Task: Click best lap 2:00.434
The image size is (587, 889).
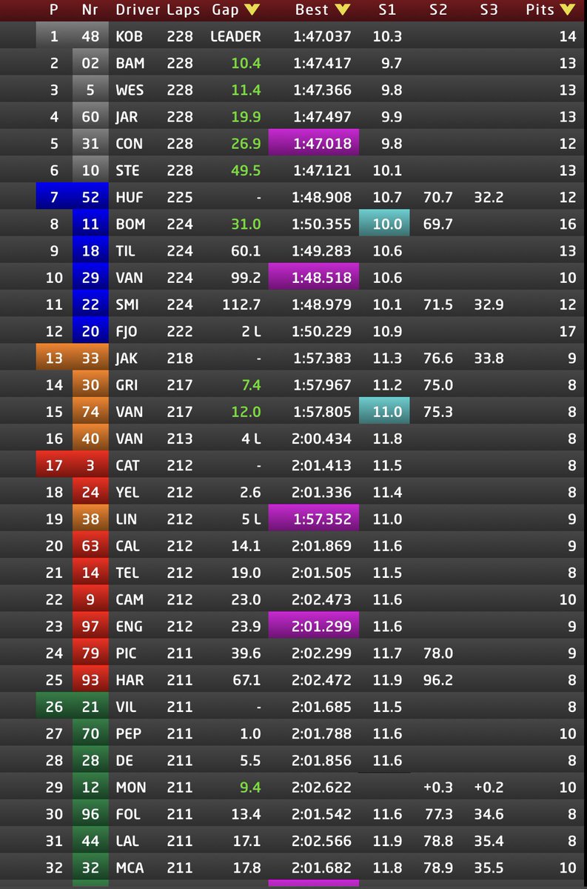Action: point(322,438)
